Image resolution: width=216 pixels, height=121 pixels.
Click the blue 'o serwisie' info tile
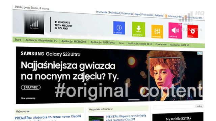pyautogui.click(x=119, y=28)
